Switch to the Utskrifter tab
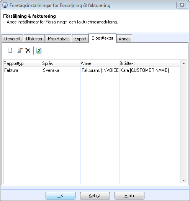190x201 pixels. click(x=34, y=38)
